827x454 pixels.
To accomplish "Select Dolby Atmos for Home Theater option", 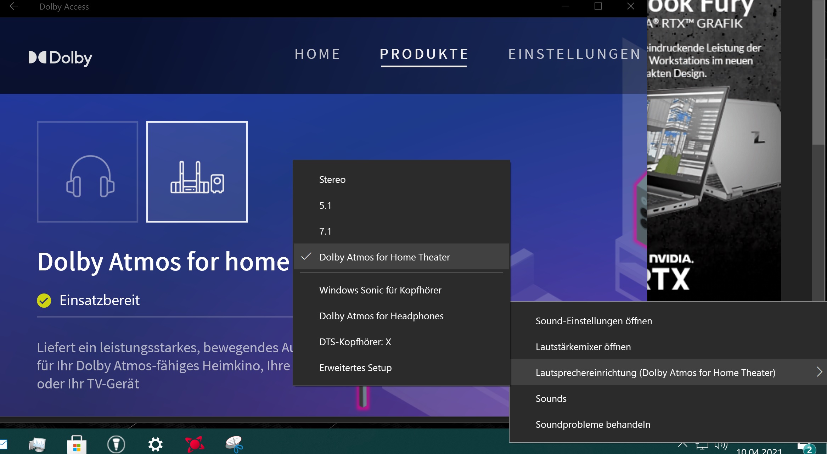I will [384, 257].
